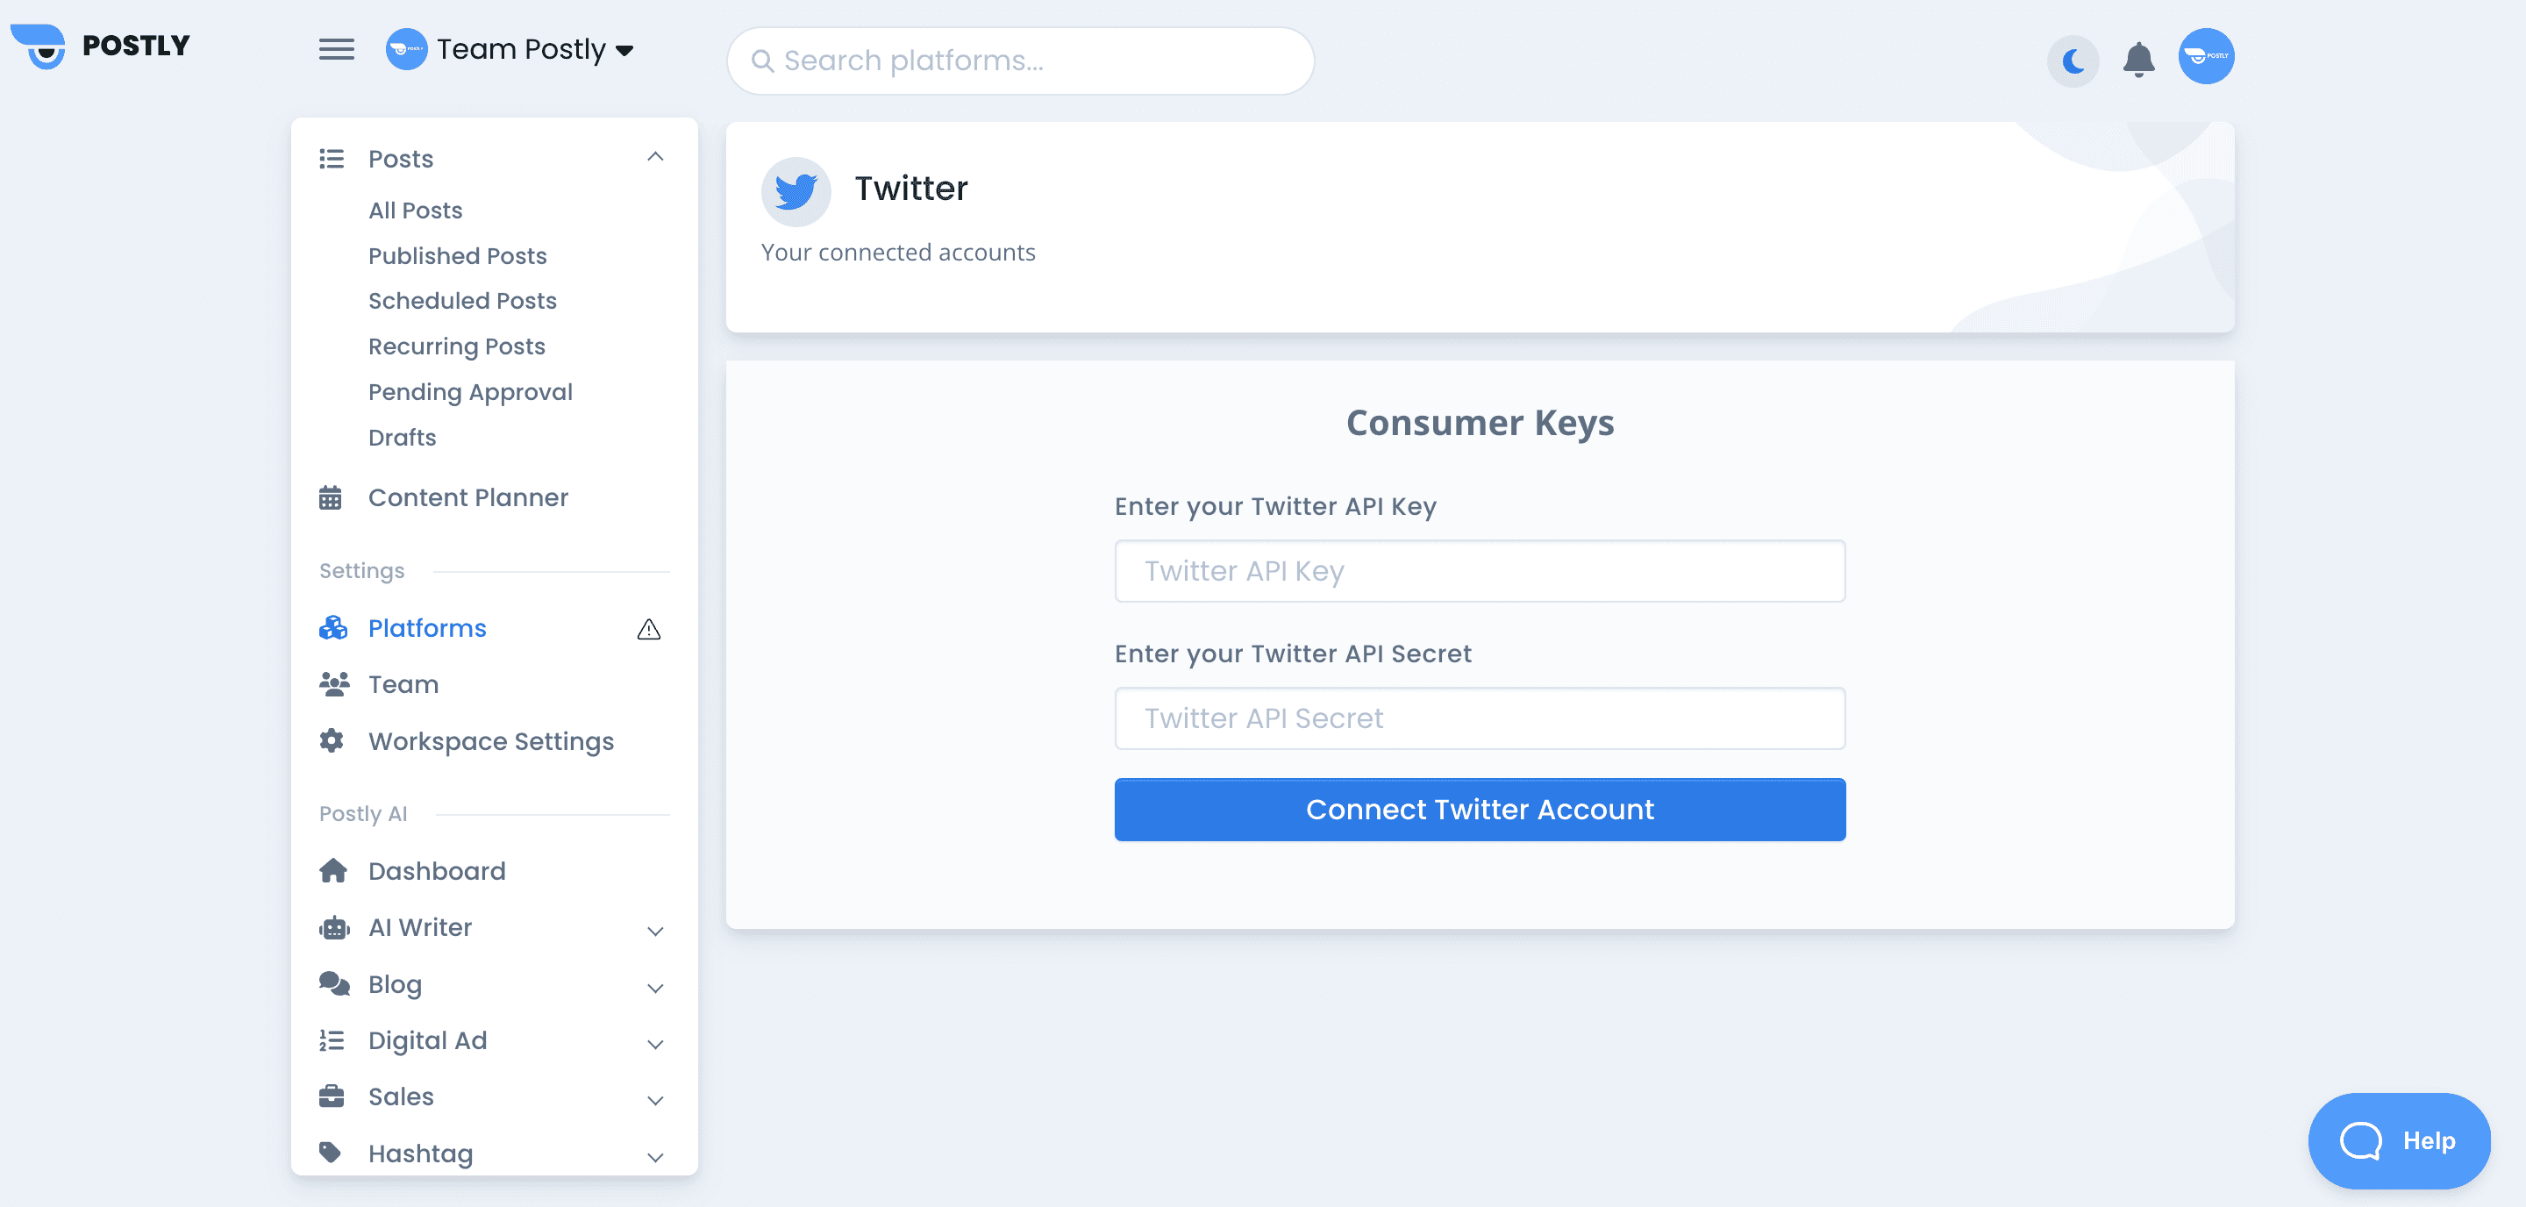Toggle dark mode with the moon icon
Screen dimensions: 2526x1207
[x=2072, y=61]
